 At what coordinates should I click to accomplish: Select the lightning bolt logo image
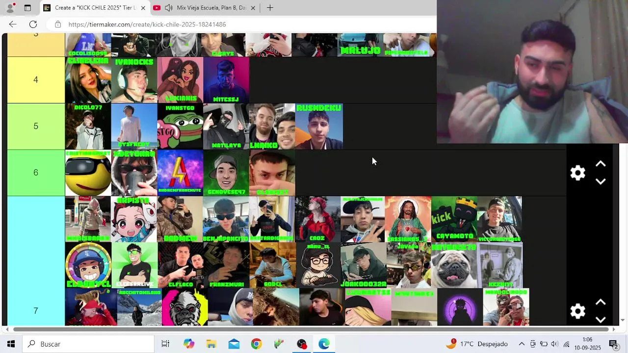(x=180, y=173)
